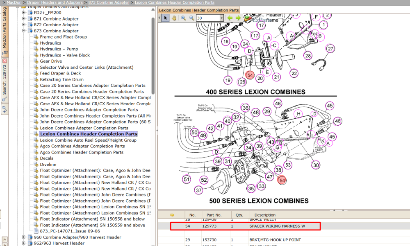Close the Search 129773 side tab
Screen dimensions: 410x246
[x=5, y=61]
